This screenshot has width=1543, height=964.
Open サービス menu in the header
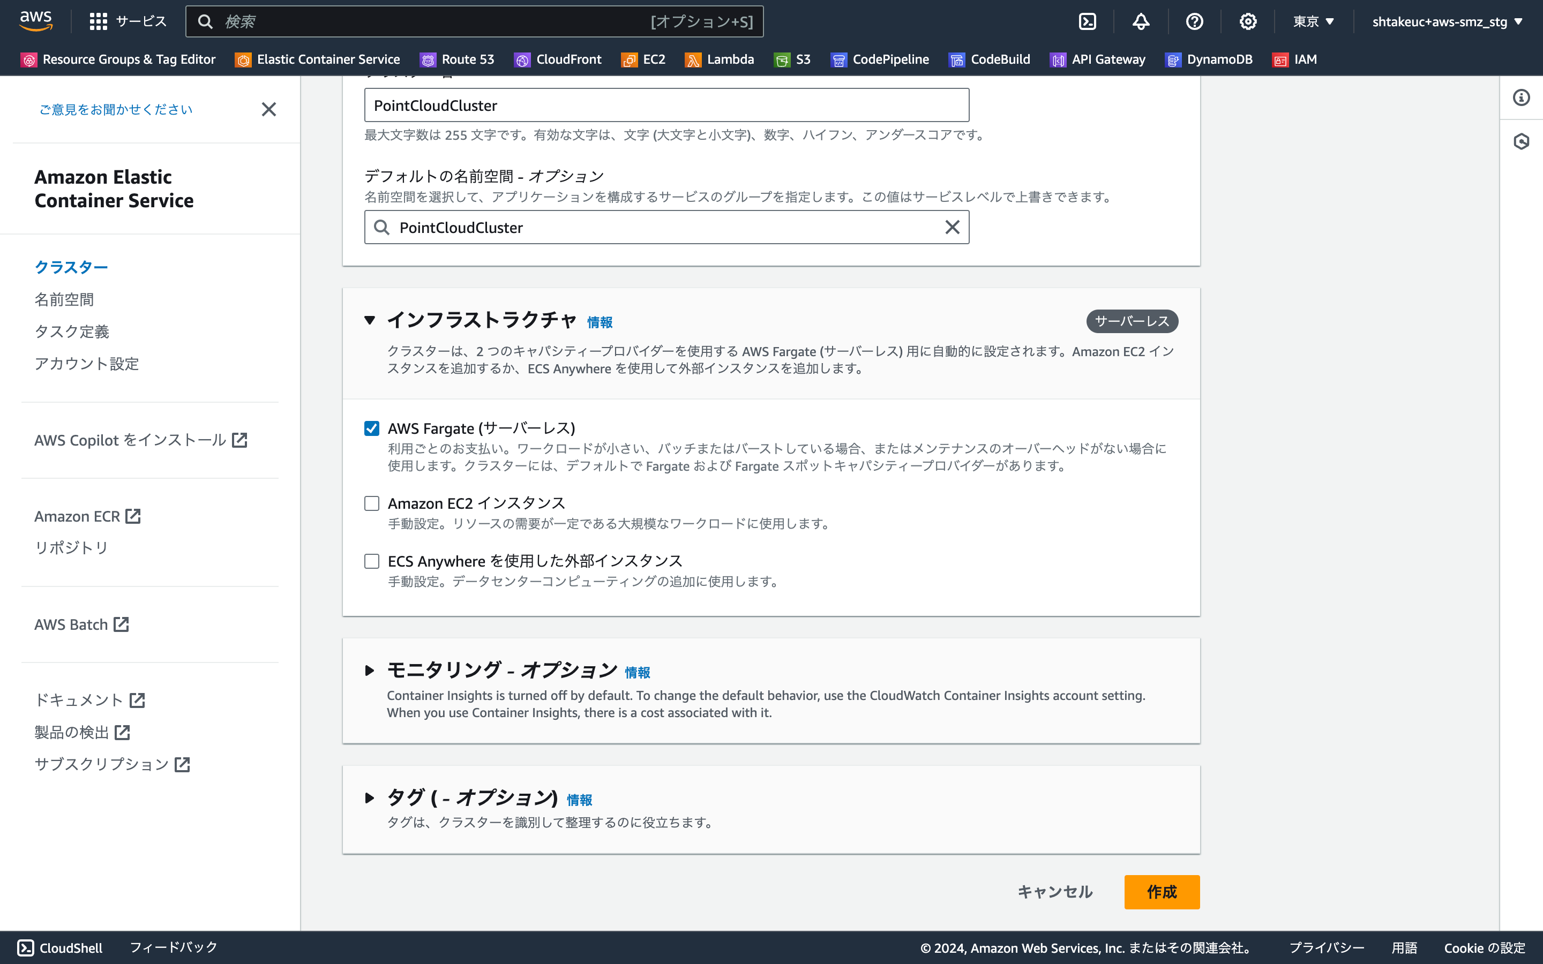(x=128, y=21)
